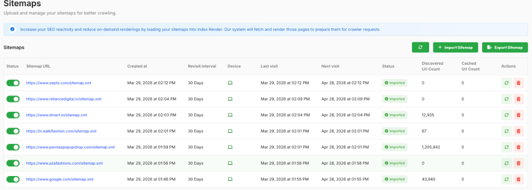This screenshot has width=532, height=190.
Task: Open the dmart.in sitemap.xml link
Action: (57, 115)
